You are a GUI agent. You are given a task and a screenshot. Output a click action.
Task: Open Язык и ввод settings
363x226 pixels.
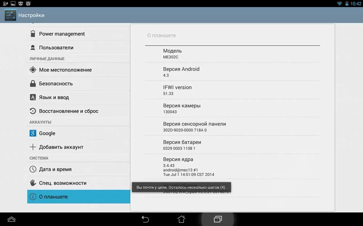click(x=79, y=97)
